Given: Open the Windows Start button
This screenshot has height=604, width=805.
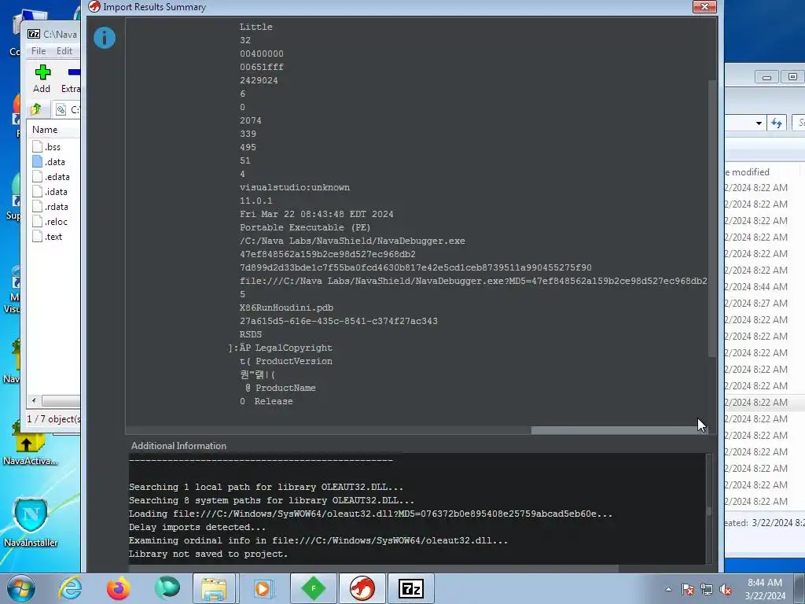Looking at the screenshot, I should tap(21, 588).
